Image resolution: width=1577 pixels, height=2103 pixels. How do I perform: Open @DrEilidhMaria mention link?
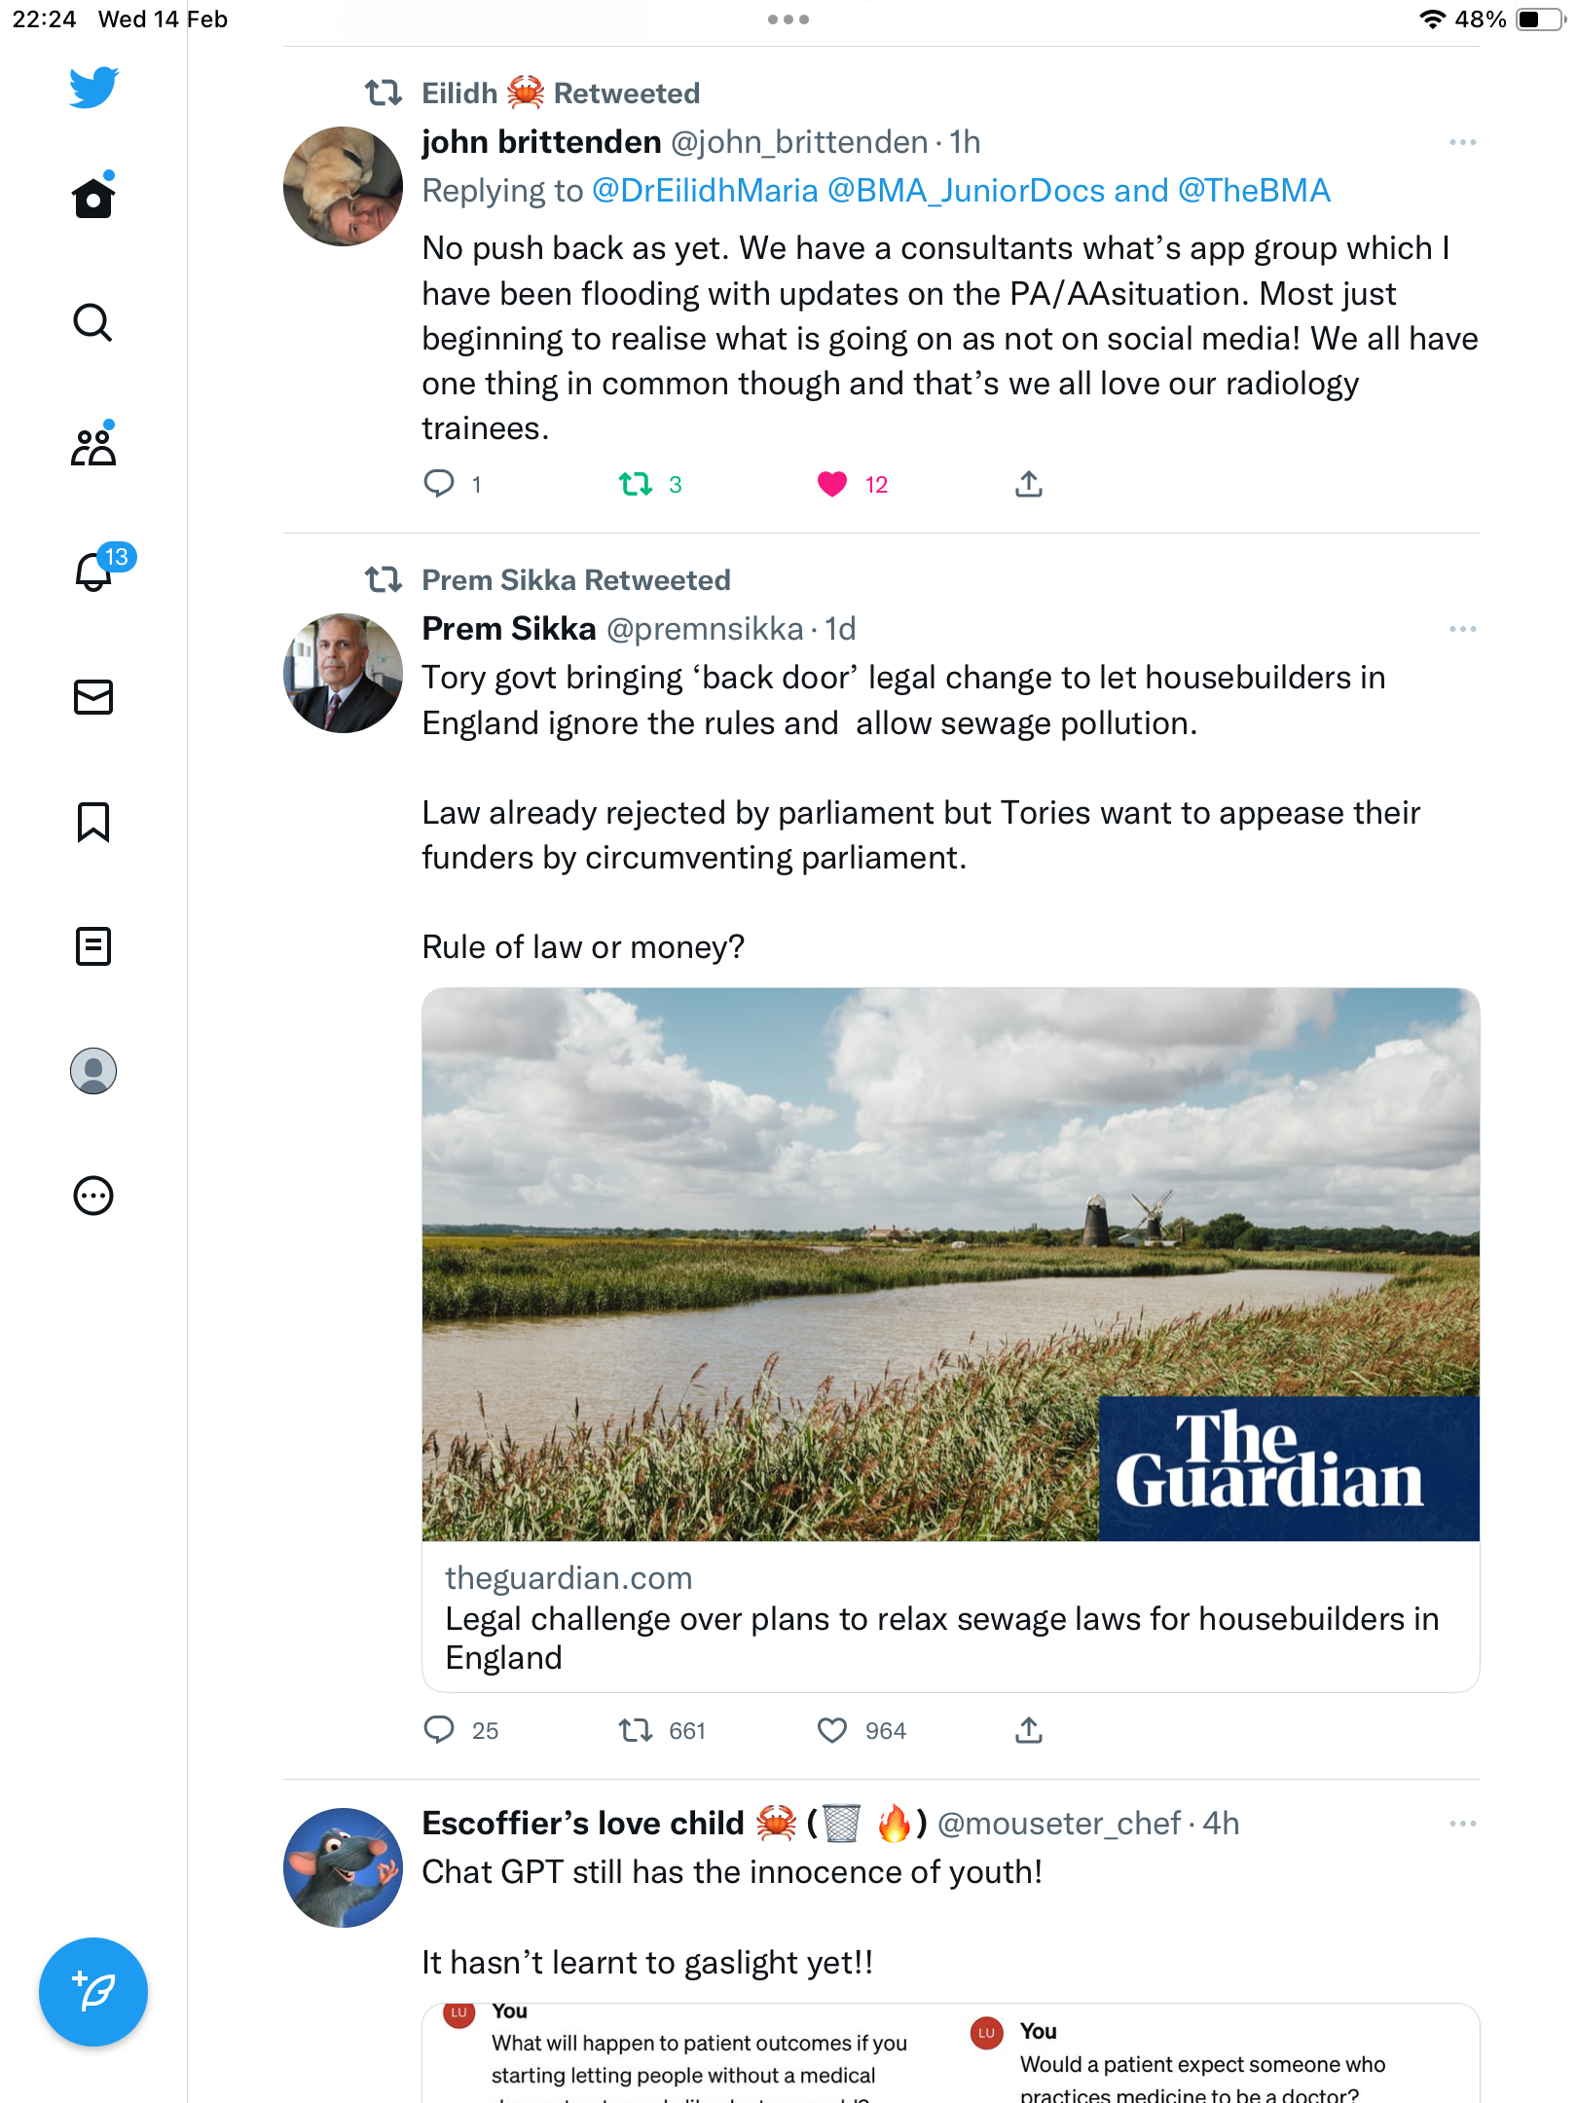coord(705,190)
